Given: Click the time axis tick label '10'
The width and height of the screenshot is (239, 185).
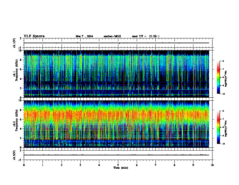Looking at the screenshot, I should click(x=212, y=165).
